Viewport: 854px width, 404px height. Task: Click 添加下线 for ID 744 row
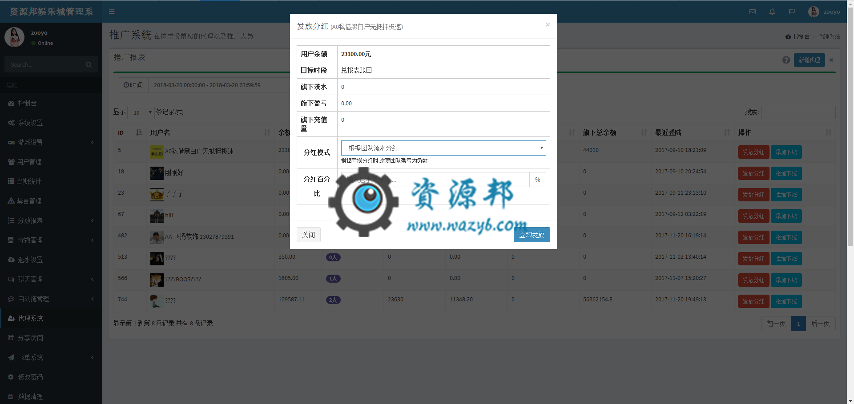click(x=786, y=301)
